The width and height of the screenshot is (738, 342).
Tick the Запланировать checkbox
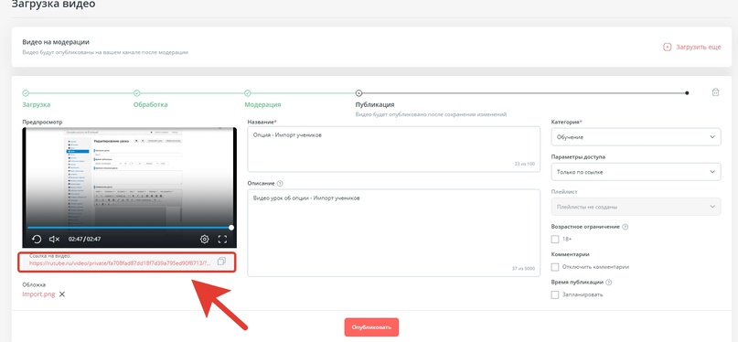tap(555, 295)
